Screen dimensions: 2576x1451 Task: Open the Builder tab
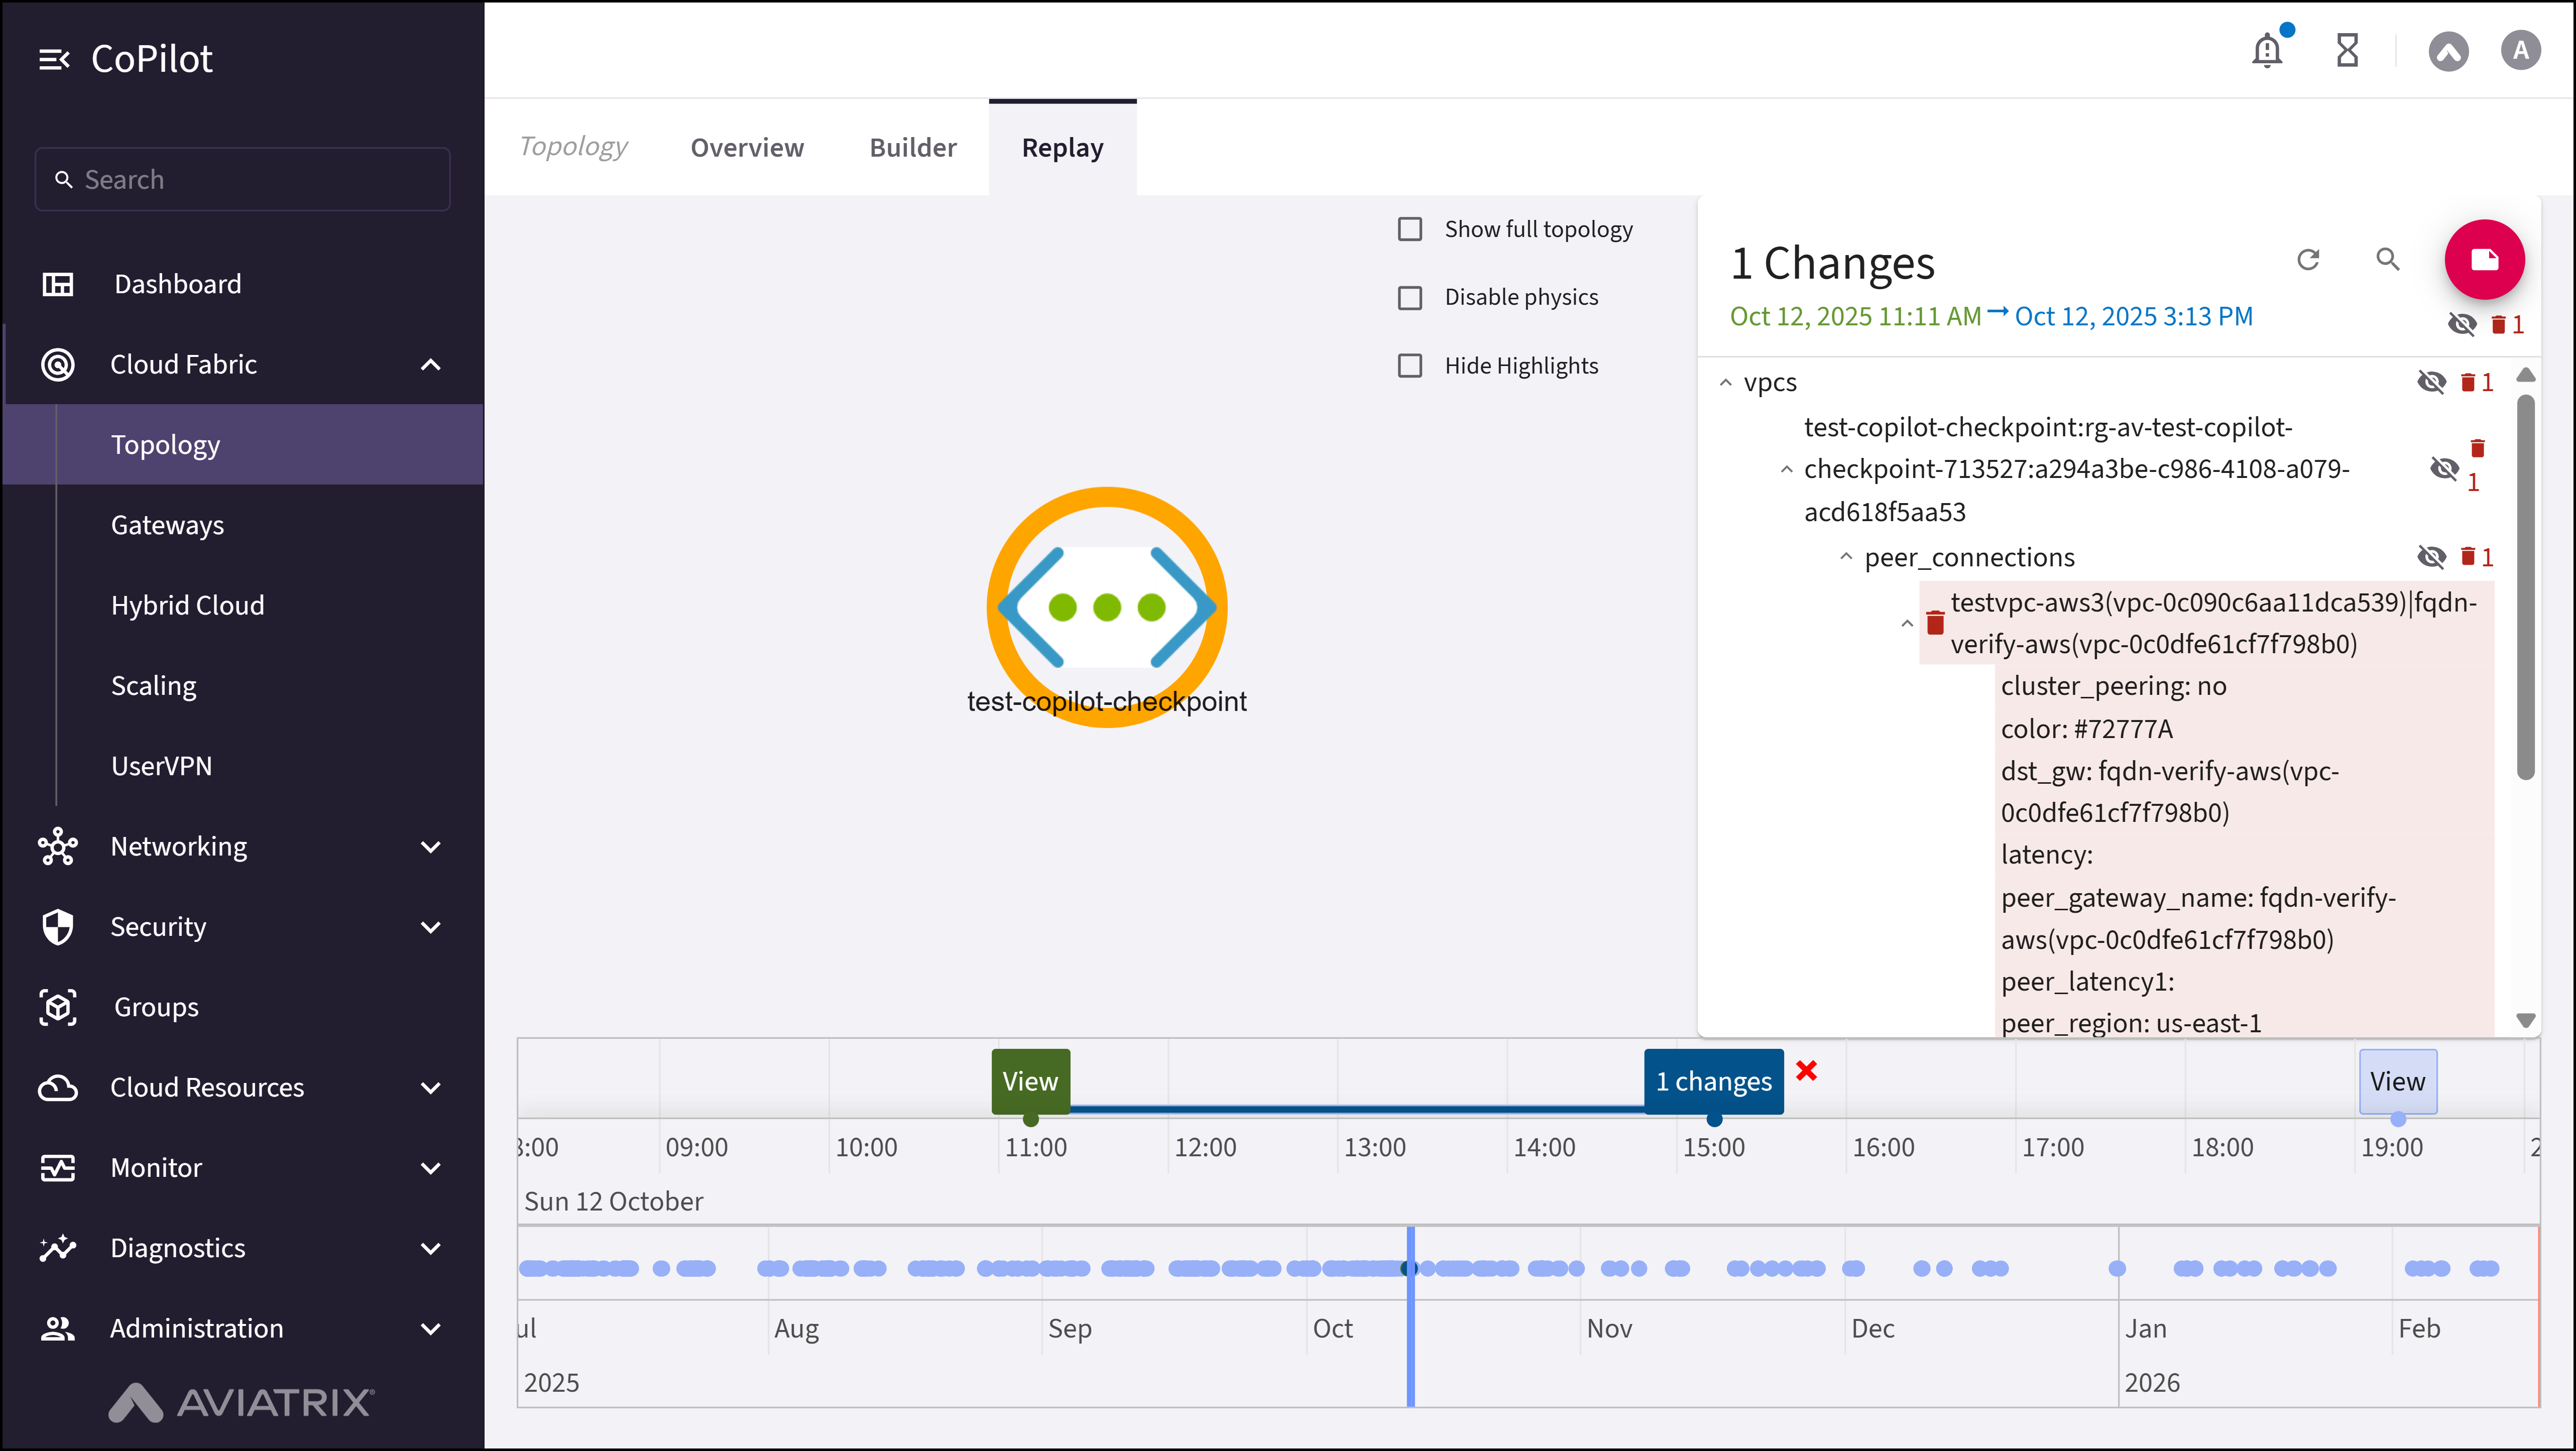[x=912, y=148]
